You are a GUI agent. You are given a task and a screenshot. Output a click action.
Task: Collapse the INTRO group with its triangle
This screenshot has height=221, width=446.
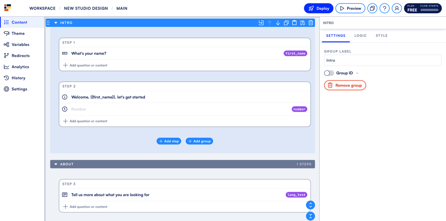tap(56, 23)
